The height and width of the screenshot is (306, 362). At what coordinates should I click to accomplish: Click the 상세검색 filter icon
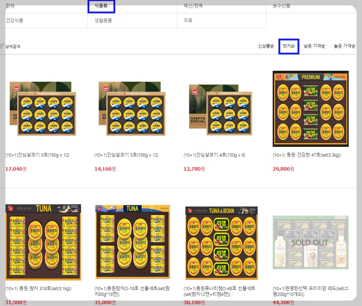pos(2,47)
